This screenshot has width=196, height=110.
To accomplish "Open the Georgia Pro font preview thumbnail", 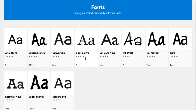I will point(86,39).
